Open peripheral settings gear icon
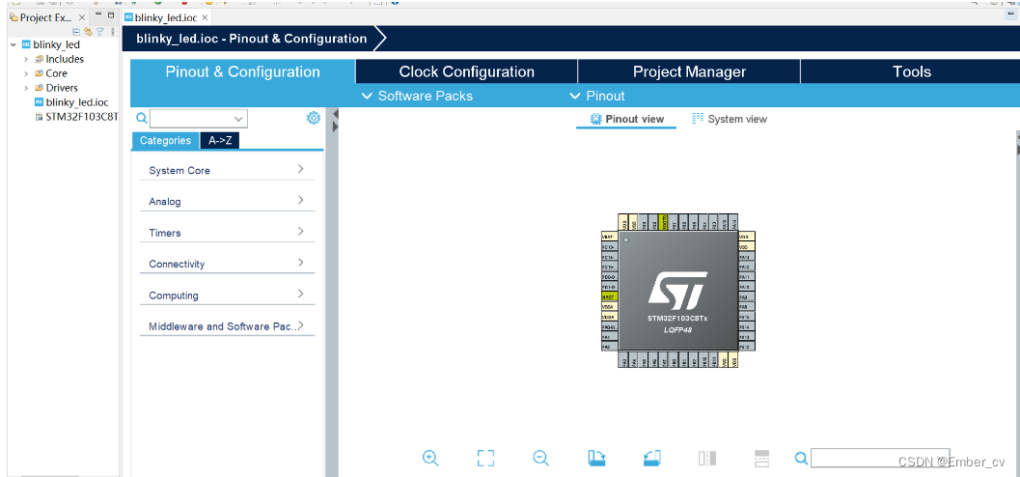Viewport: 1020px width, 477px height. coord(314,118)
